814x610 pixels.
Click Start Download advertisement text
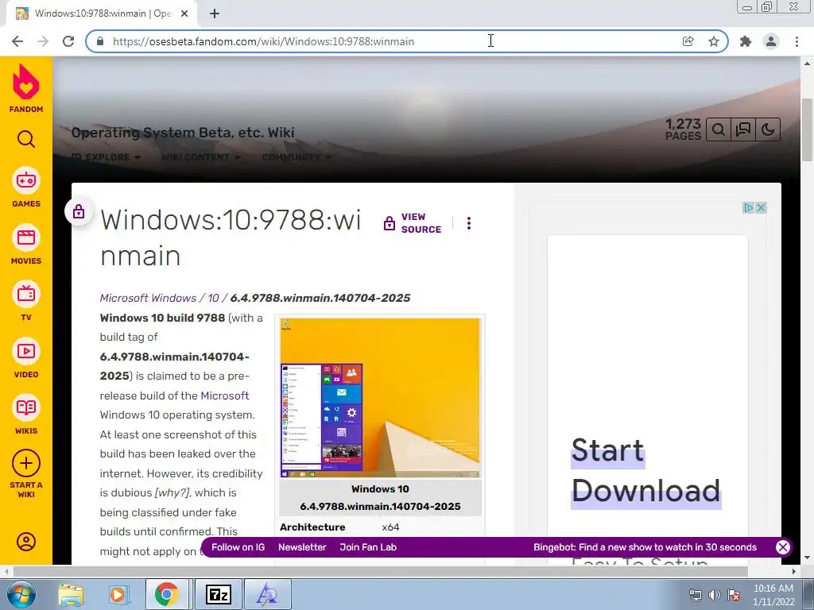point(645,470)
